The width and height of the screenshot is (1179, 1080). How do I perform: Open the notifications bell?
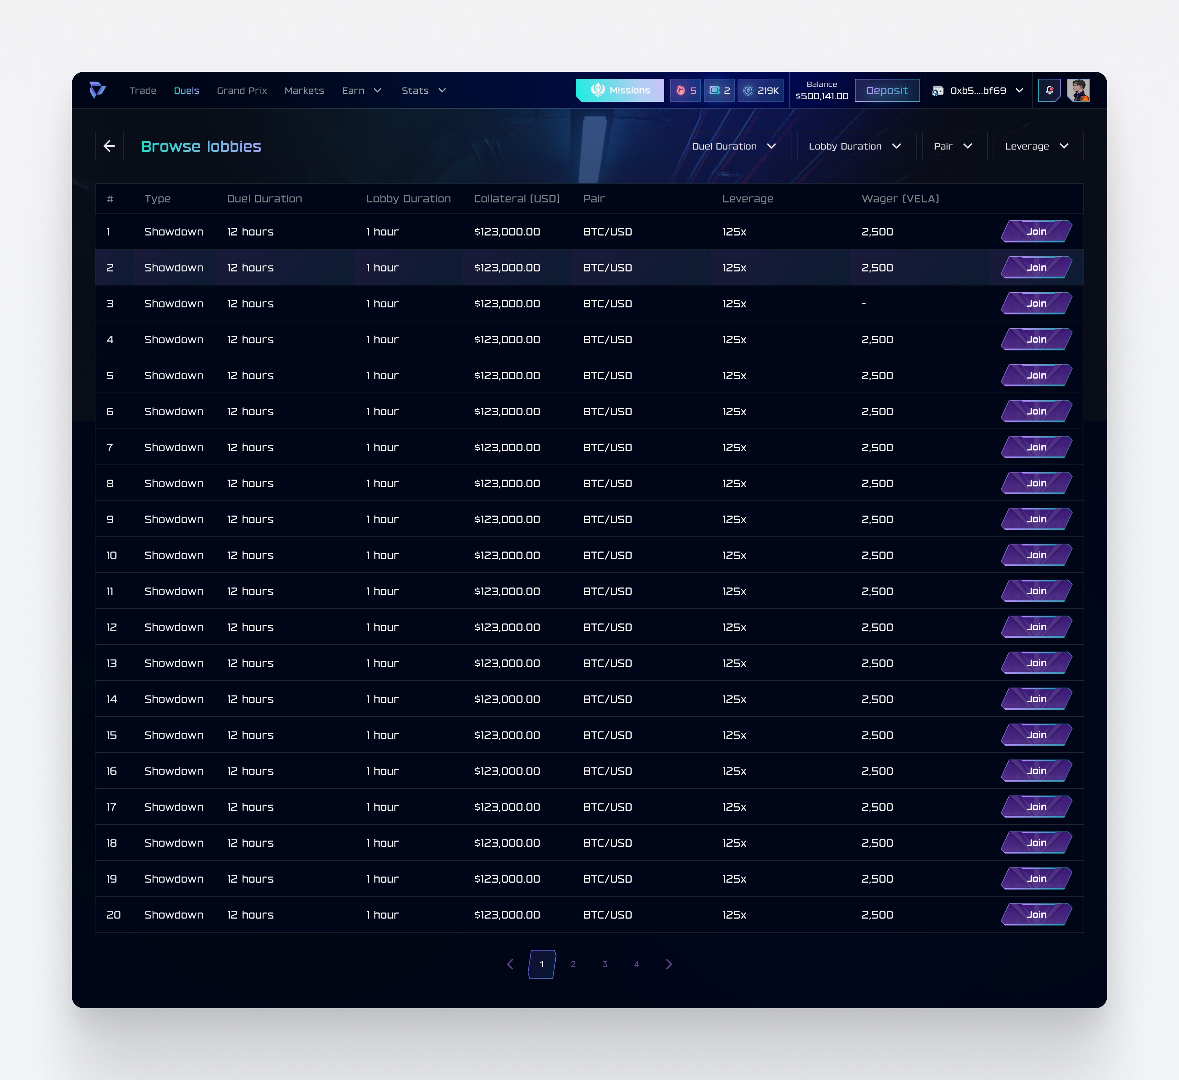1049,90
